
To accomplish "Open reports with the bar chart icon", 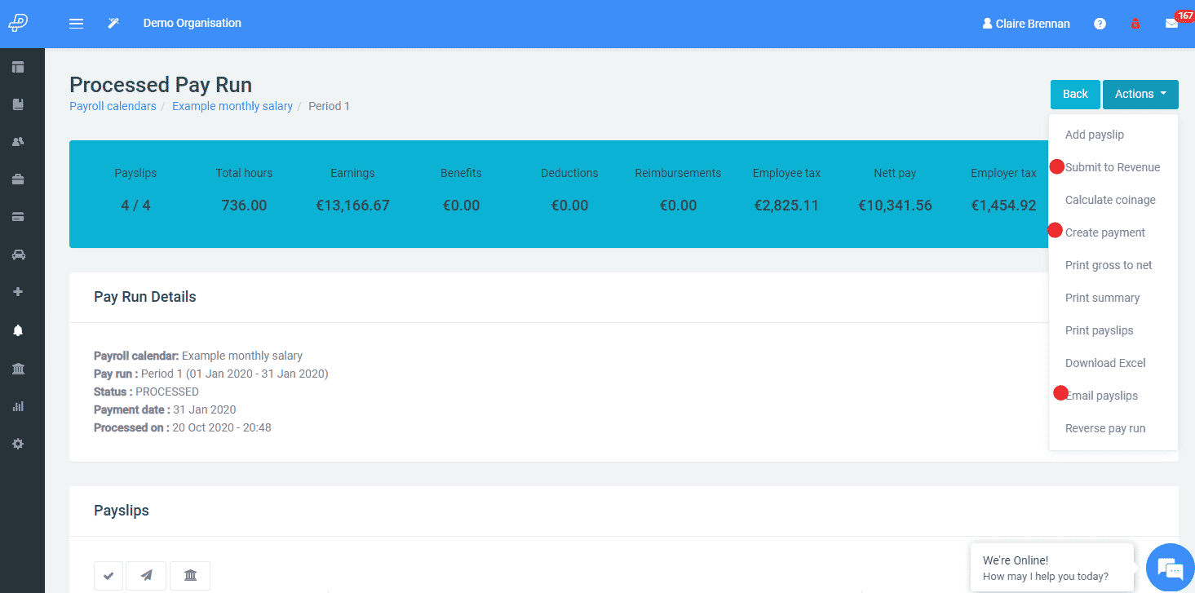I will pos(18,406).
